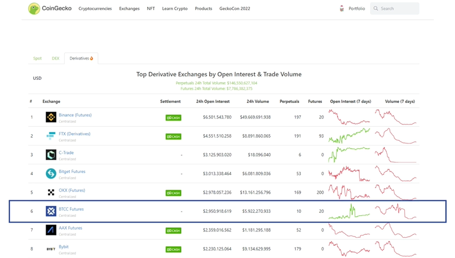
Task: Click the OKX (Futures) exchange logo
Action: click(x=51, y=192)
